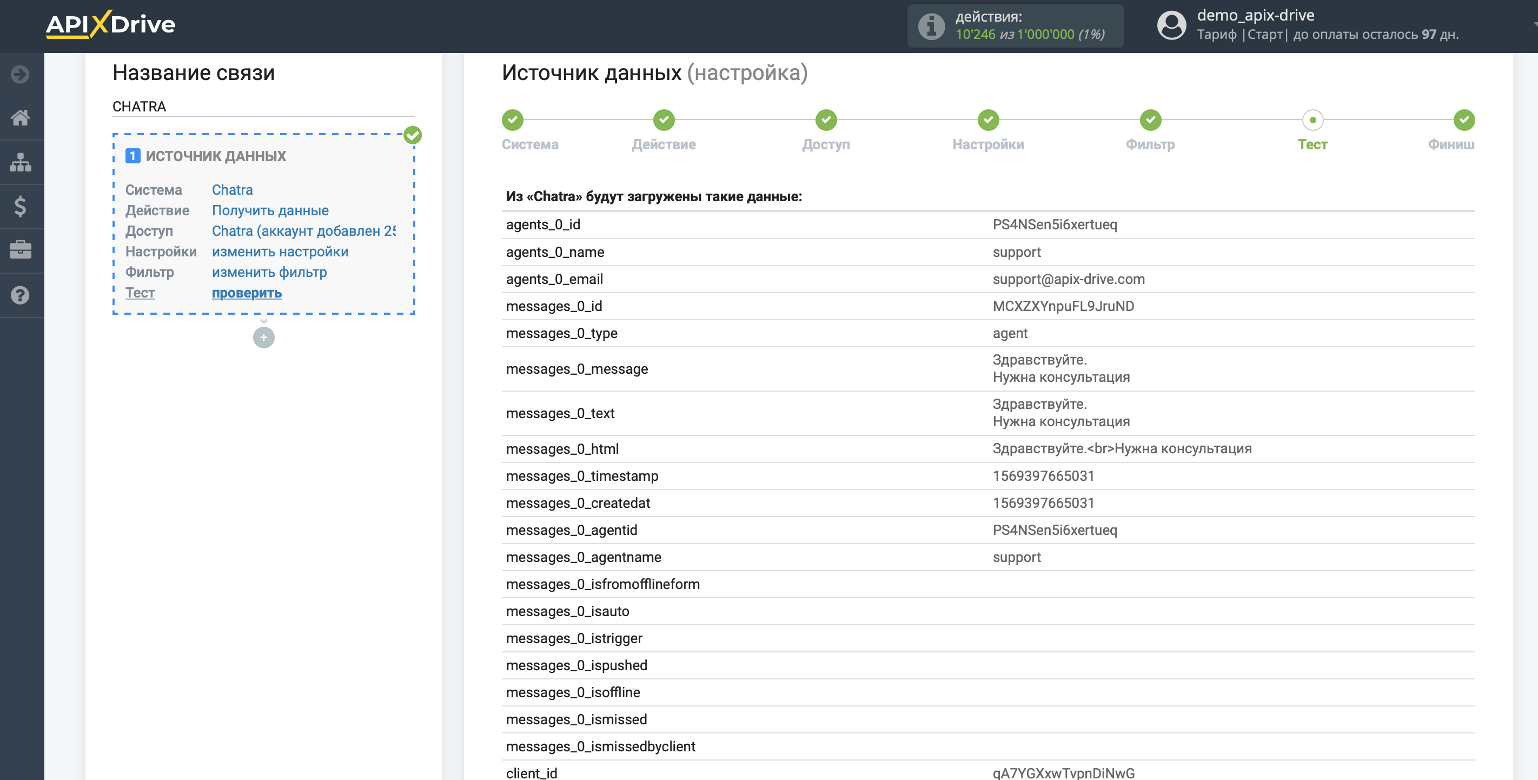1538x780 pixels.
Task: Click the Действие step check circle
Action: [x=664, y=120]
